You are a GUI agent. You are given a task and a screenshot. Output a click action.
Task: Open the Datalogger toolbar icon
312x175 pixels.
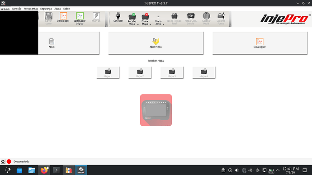(x=63, y=16)
